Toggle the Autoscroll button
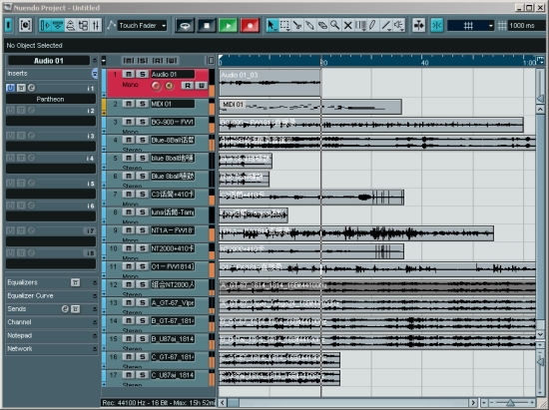The width and height of the screenshot is (549, 410). pyautogui.click(x=419, y=25)
